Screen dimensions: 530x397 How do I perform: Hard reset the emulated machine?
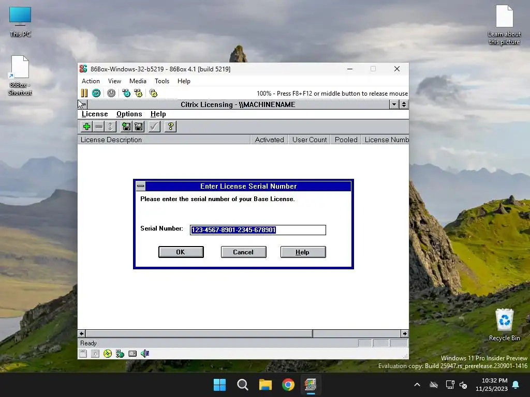click(x=96, y=93)
